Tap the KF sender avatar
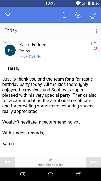Viewport: 101px width, 181px height. click(x=10, y=50)
